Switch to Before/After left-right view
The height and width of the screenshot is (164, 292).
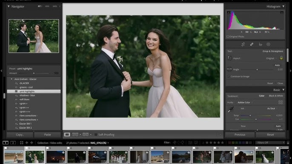75,134
